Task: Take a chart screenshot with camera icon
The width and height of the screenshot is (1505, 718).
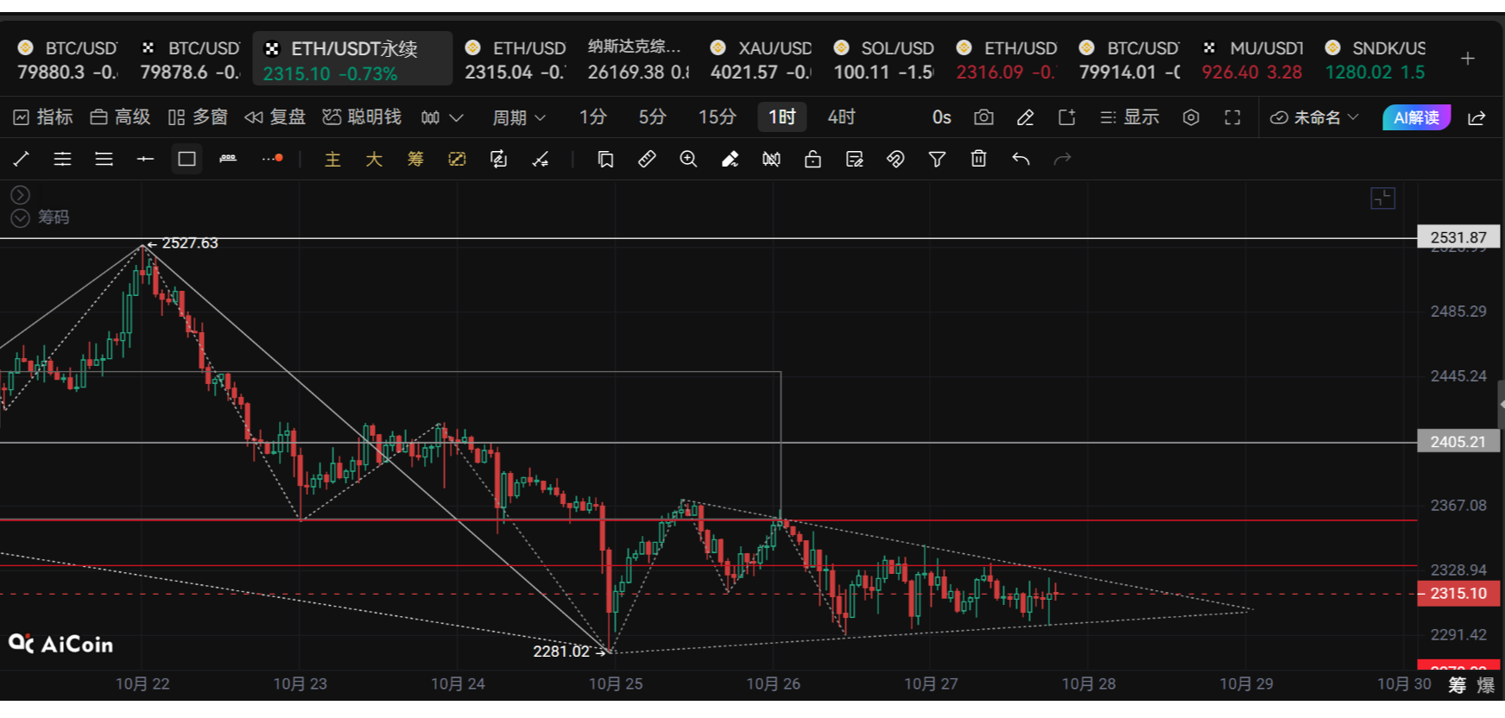Action: tap(983, 117)
